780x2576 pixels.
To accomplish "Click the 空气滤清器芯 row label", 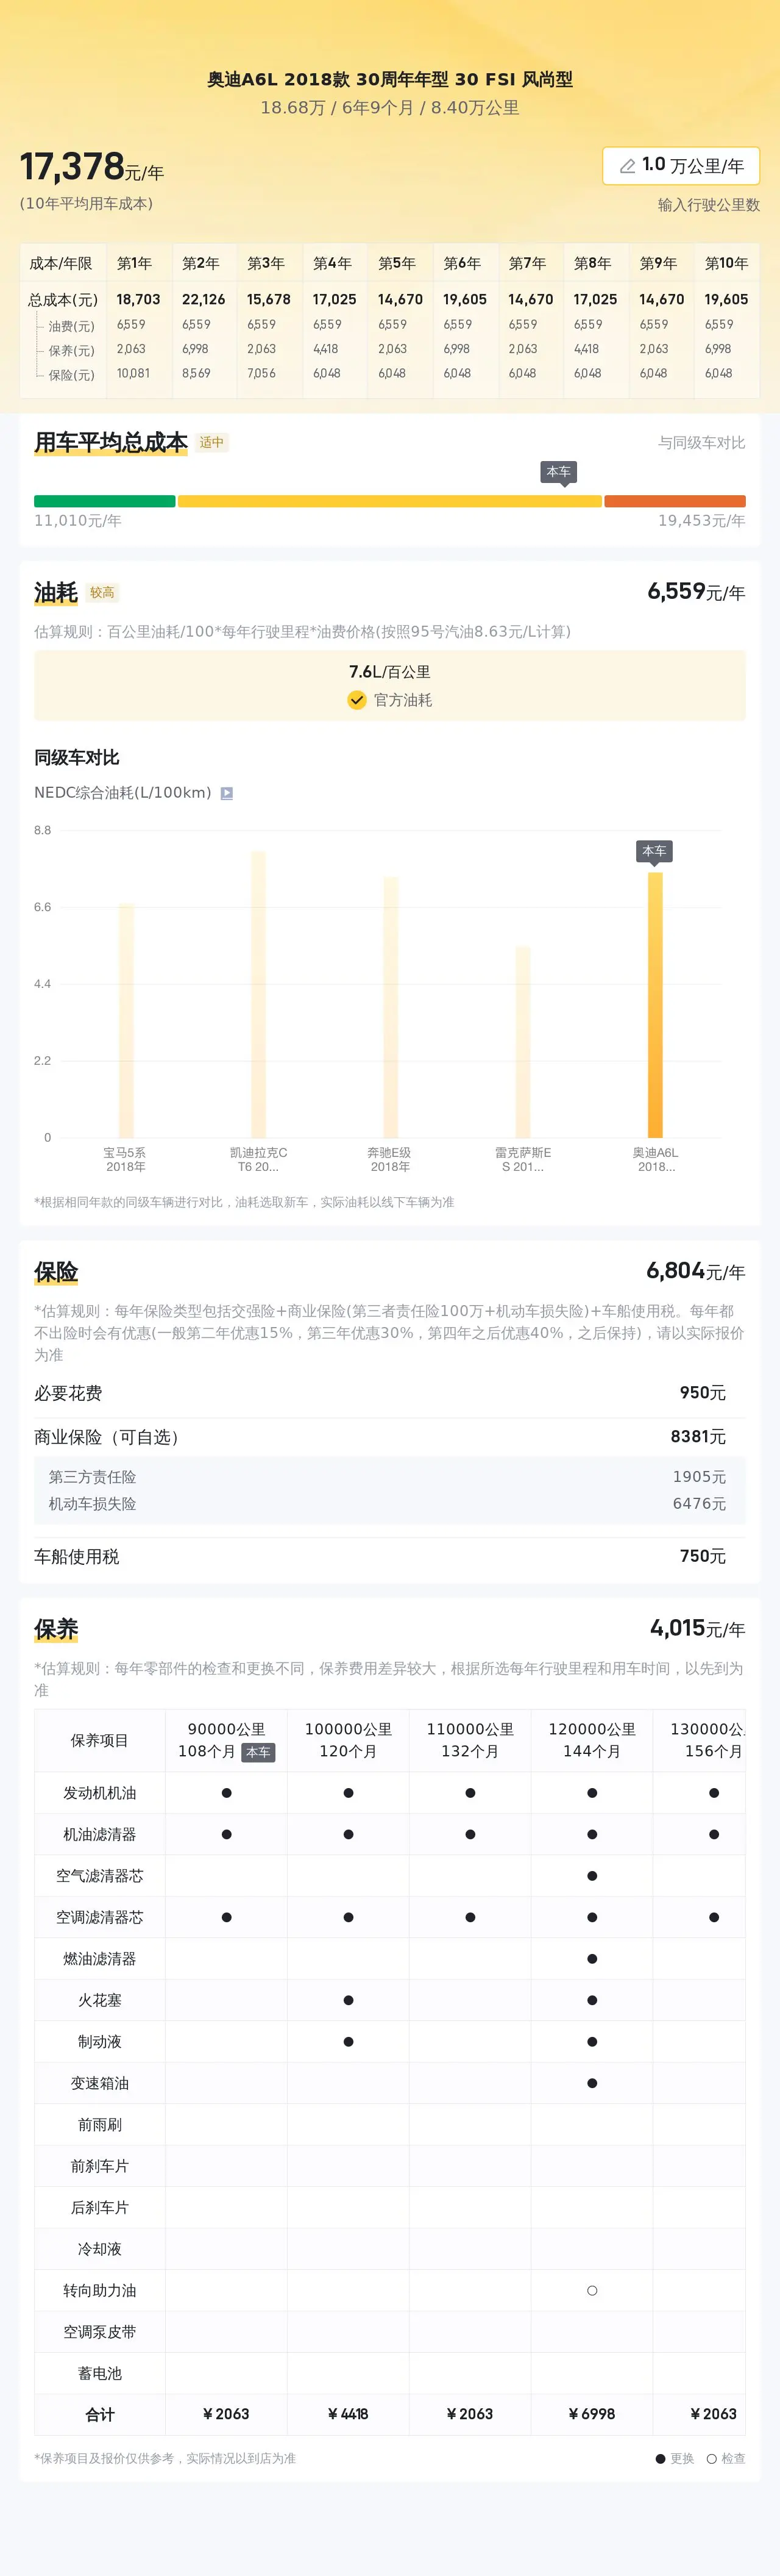I will click(x=100, y=1876).
